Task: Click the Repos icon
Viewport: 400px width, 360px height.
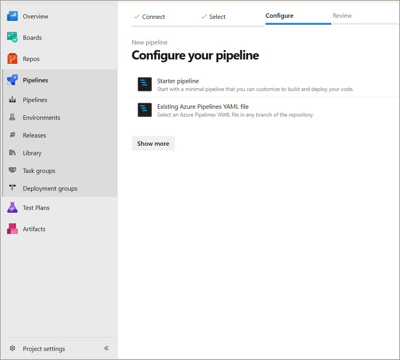Action: coord(12,59)
